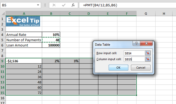
Task: Click the formula bar three-dot resize handle
Action: click(45, 5)
